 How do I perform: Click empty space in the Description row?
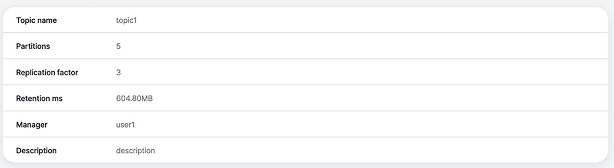pyautogui.click(x=353, y=150)
